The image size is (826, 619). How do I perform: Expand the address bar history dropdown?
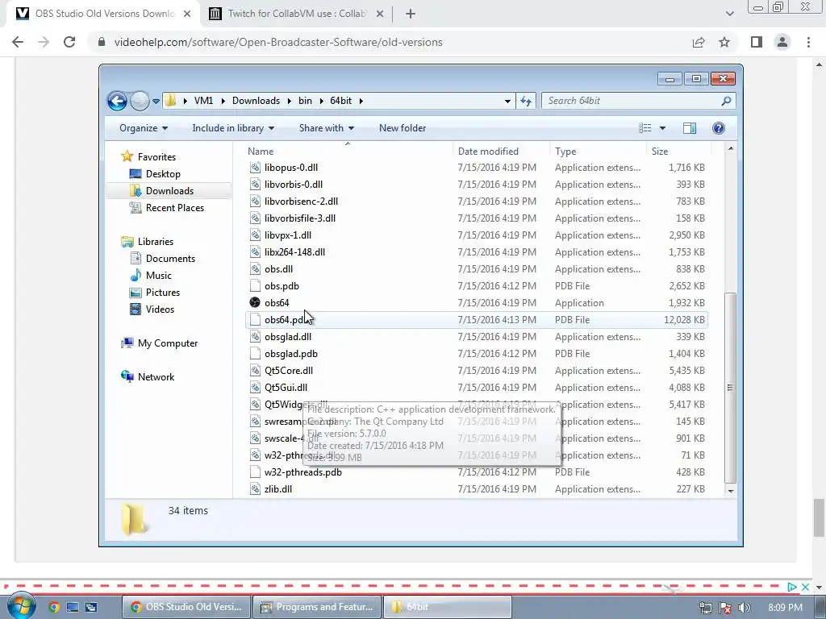point(507,101)
